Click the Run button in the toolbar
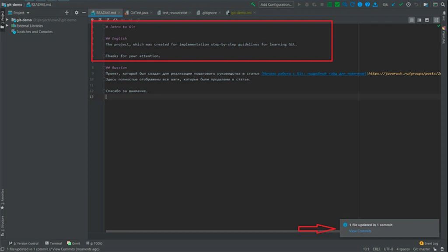The height and width of the screenshot is (252, 448). 299,4
